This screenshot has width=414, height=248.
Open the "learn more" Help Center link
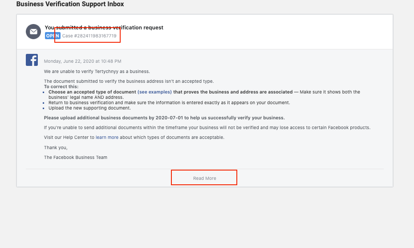click(x=107, y=137)
